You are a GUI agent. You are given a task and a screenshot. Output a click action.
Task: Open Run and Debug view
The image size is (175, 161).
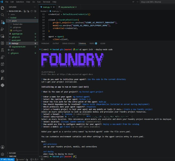[2, 29]
